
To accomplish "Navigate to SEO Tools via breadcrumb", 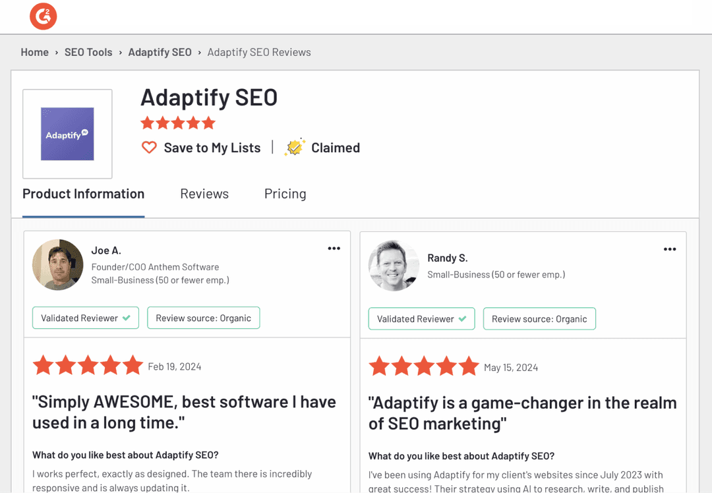I will [x=88, y=52].
